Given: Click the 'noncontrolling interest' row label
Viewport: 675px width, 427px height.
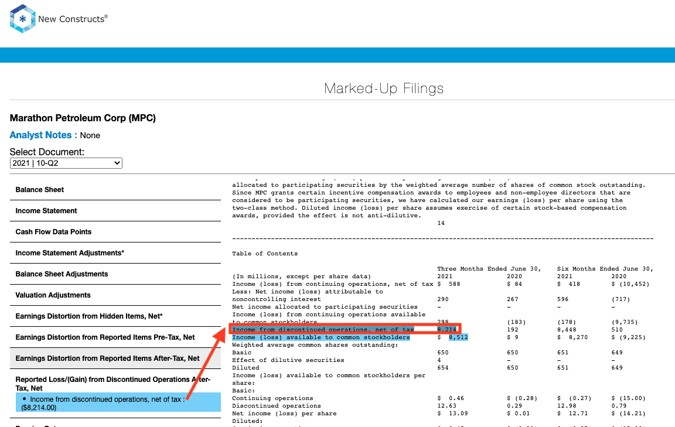Looking at the screenshot, I should coord(277,299).
